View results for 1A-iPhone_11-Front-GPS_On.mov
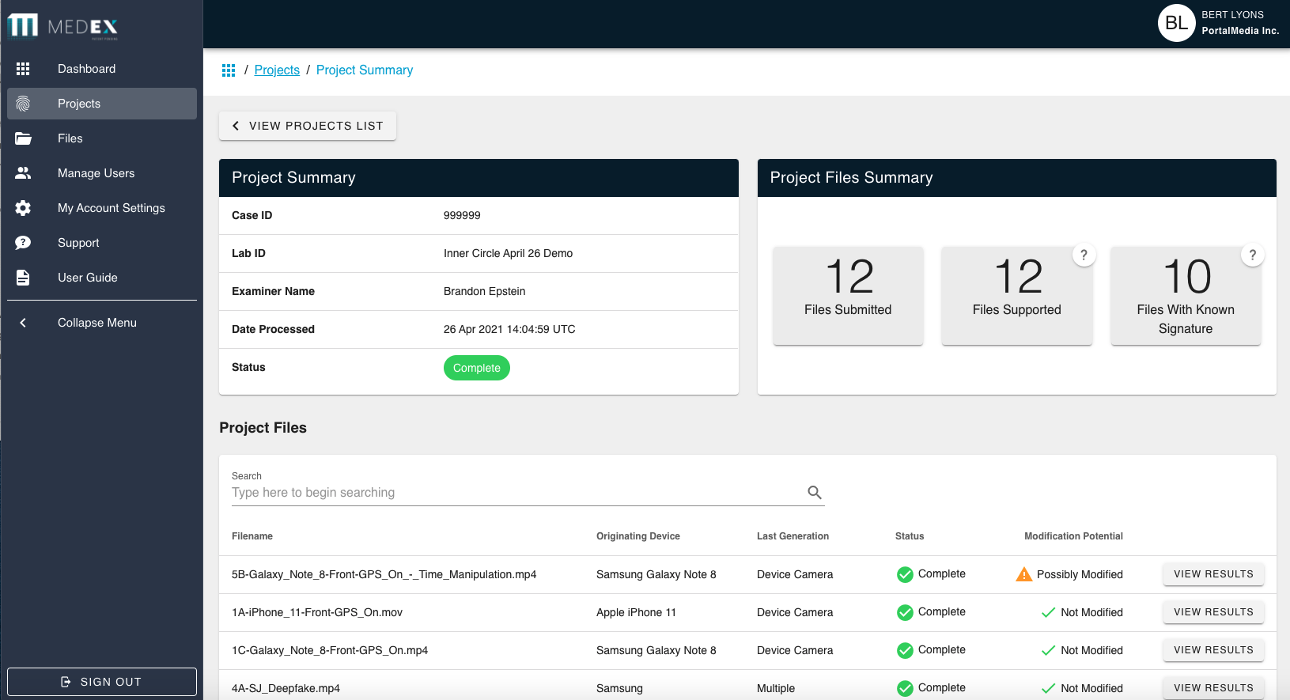Image resolution: width=1290 pixels, height=700 pixels. [1213, 612]
